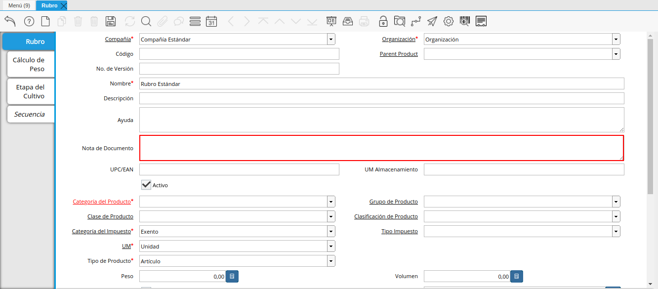Open the archive tray icon

click(348, 21)
